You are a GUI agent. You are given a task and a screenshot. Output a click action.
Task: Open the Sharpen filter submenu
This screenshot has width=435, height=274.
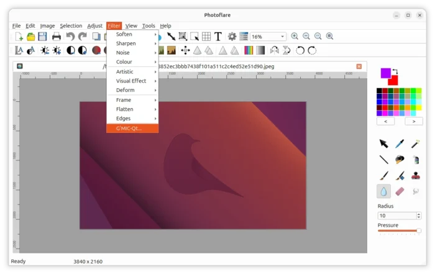point(132,43)
